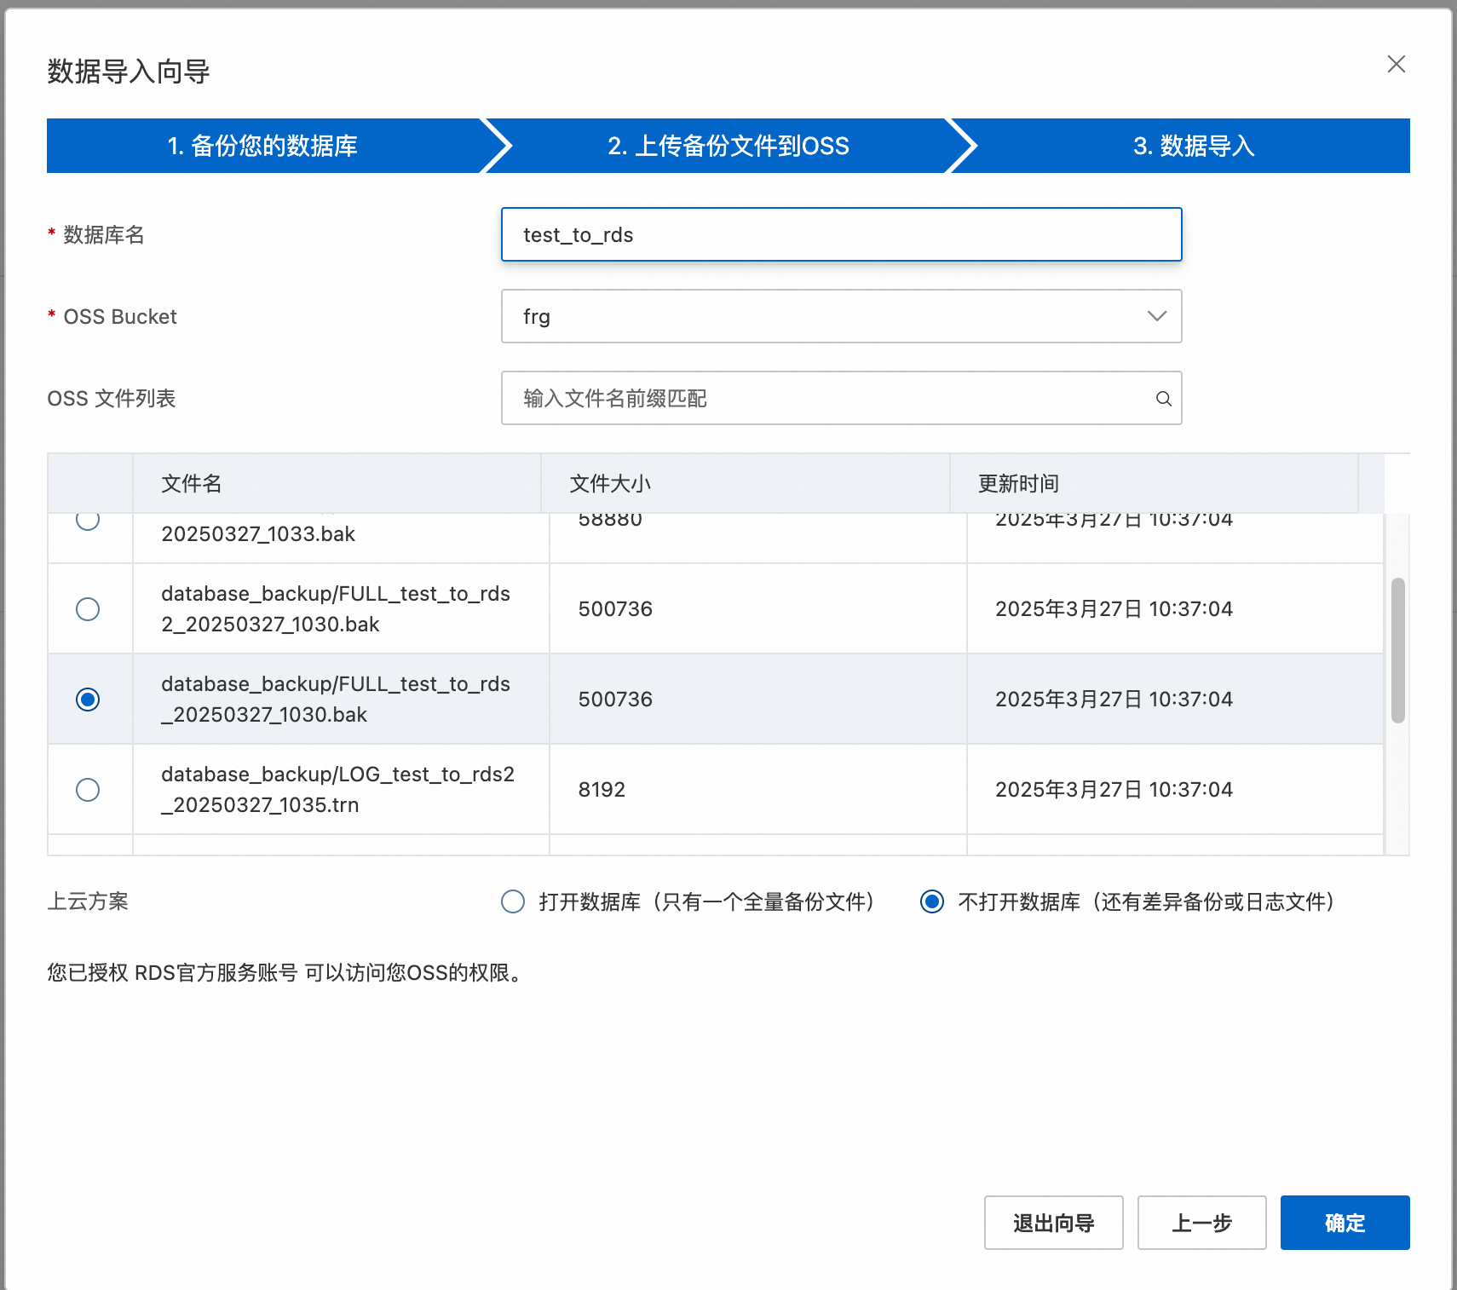Image resolution: width=1457 pixels, height=1290 pixels.
Task: Select partially visible 20250327_1033.bak radio button
Action: [88, 520]
